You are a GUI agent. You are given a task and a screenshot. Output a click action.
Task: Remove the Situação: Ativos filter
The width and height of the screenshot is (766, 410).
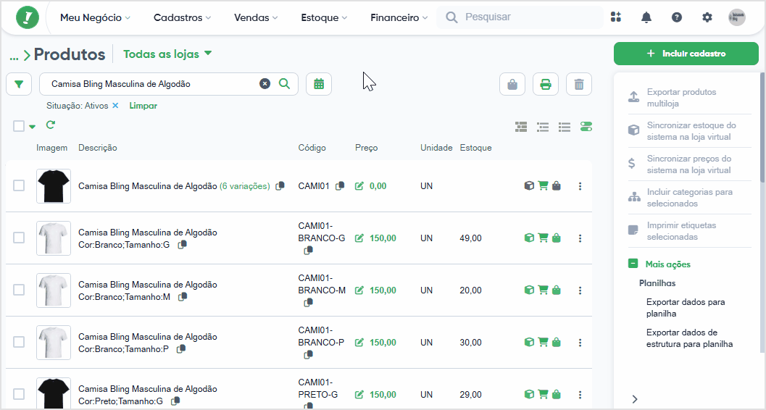(115, 106)
